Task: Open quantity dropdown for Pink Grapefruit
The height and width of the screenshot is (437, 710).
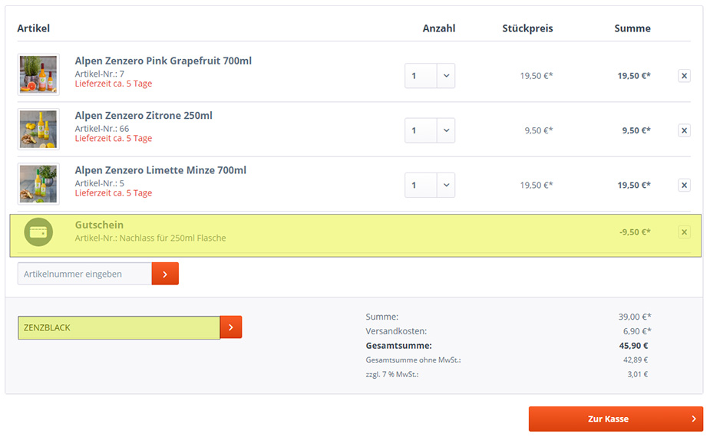Action: pyautogui.click(x=430, y=76)
